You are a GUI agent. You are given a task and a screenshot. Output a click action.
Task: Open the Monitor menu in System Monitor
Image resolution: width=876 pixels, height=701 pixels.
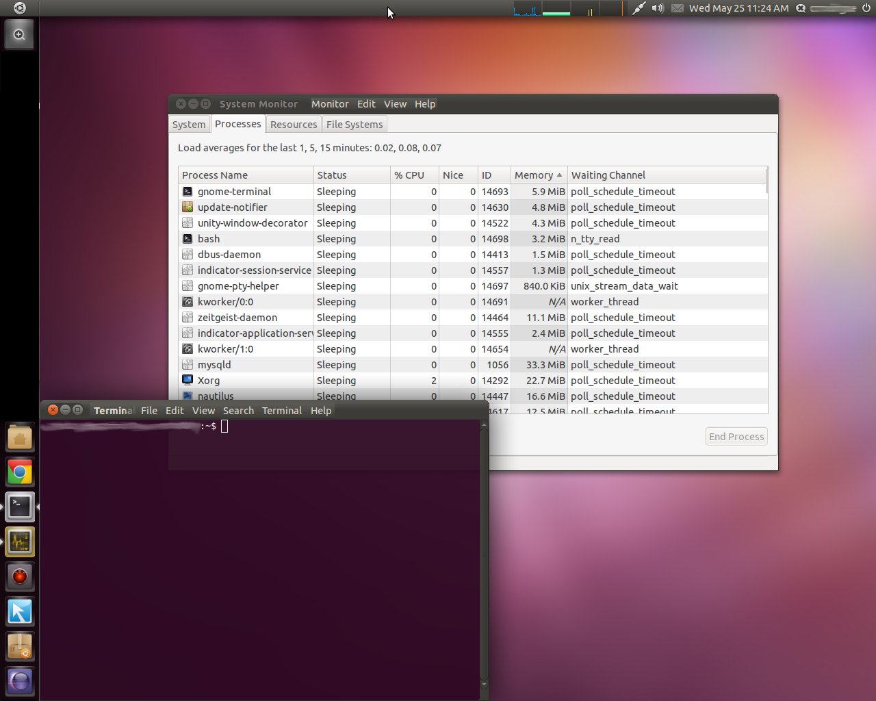[x=330, y=104]
